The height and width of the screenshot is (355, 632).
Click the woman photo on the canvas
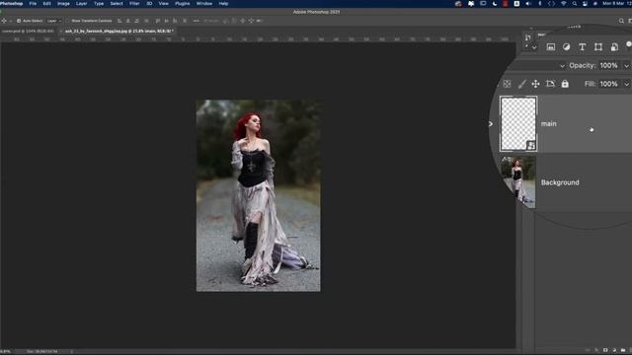point(259,195)
